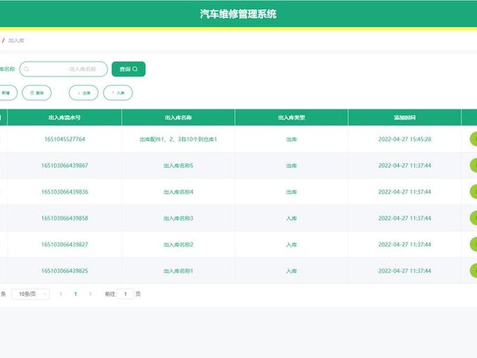Viewport: 477px width, 358px height.
Task: Go to the next page with the arrow
Action: point(91,294)
